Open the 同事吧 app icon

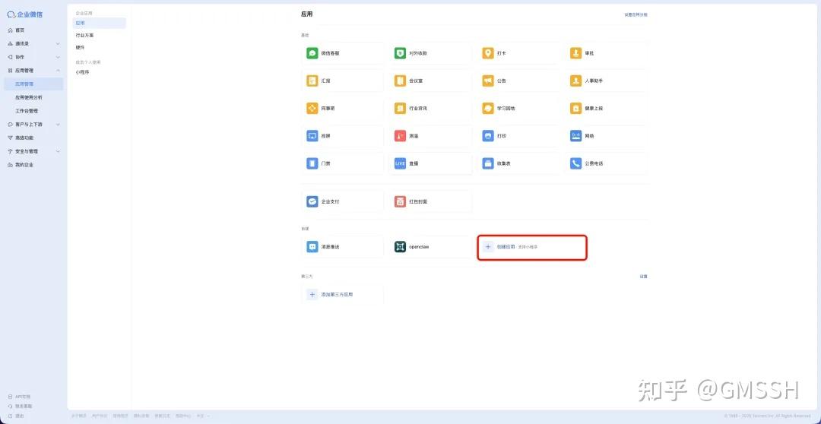(x=312, y=108)
